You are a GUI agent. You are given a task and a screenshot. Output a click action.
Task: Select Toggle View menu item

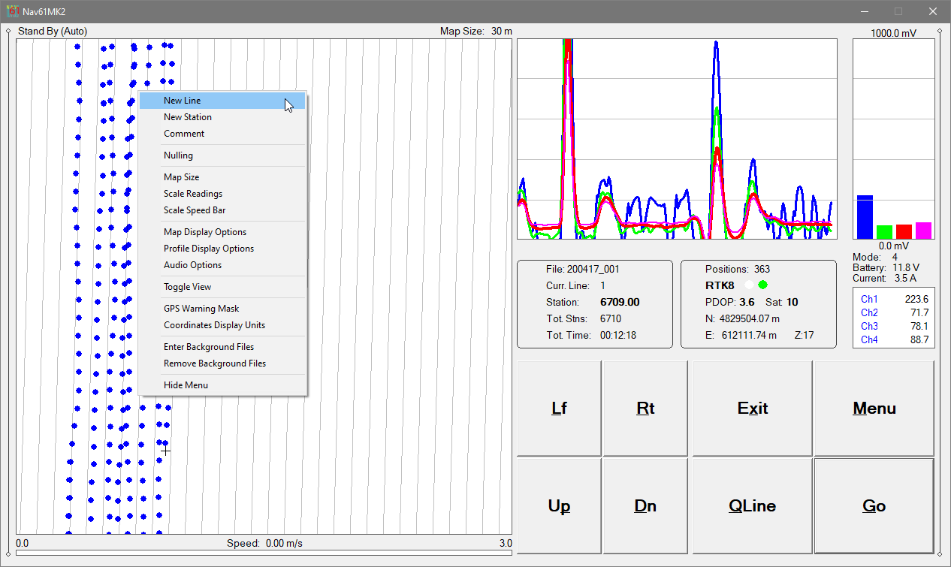pos(222,287)
